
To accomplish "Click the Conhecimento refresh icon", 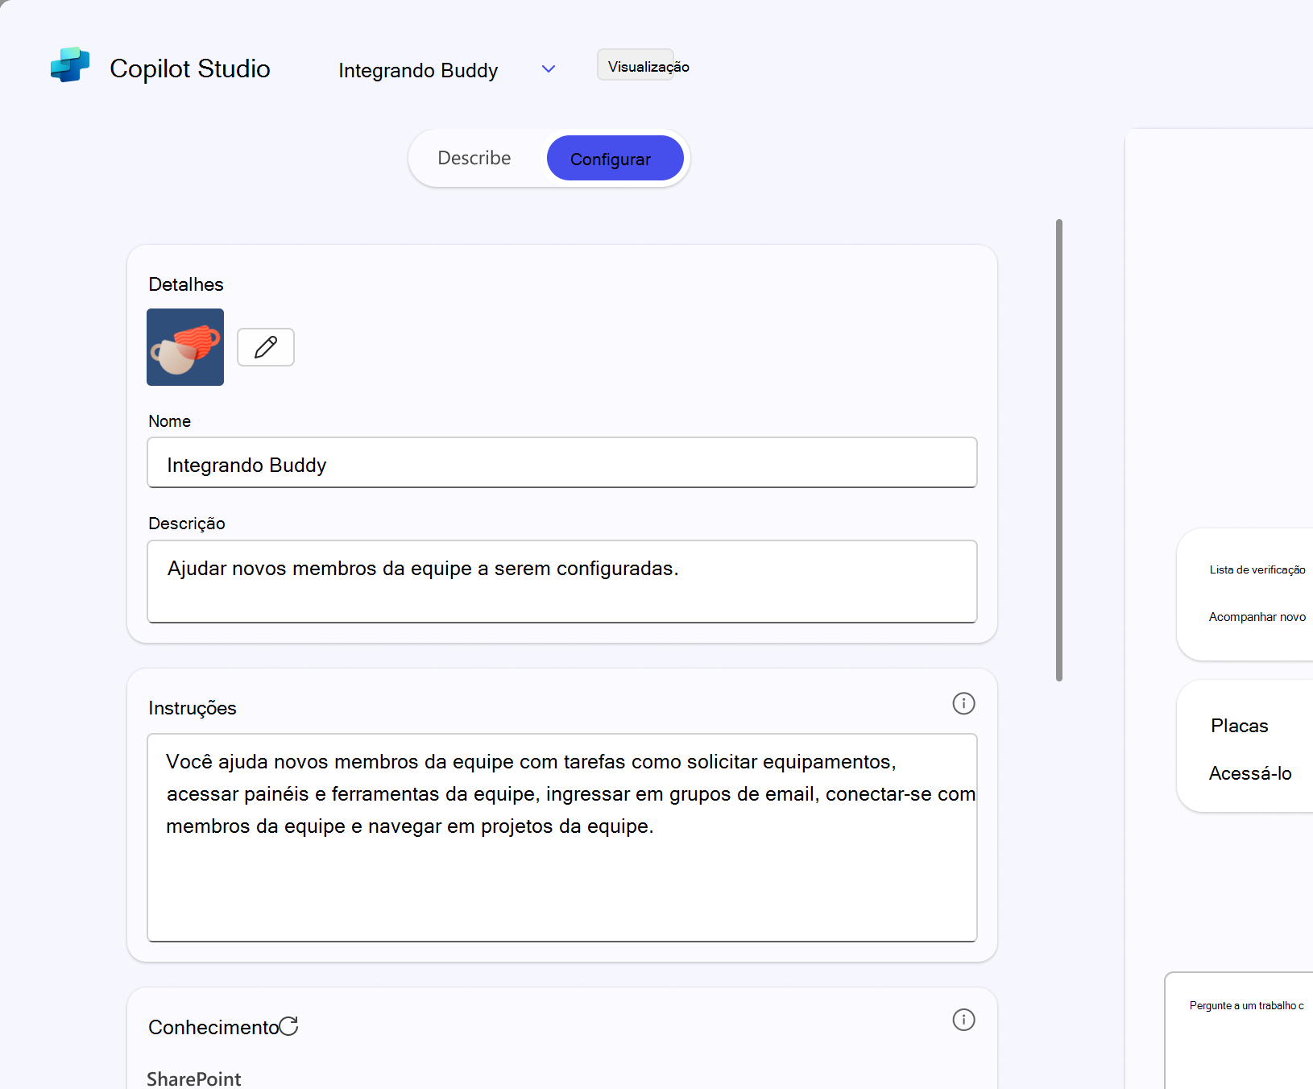I will click(289, 1025).
